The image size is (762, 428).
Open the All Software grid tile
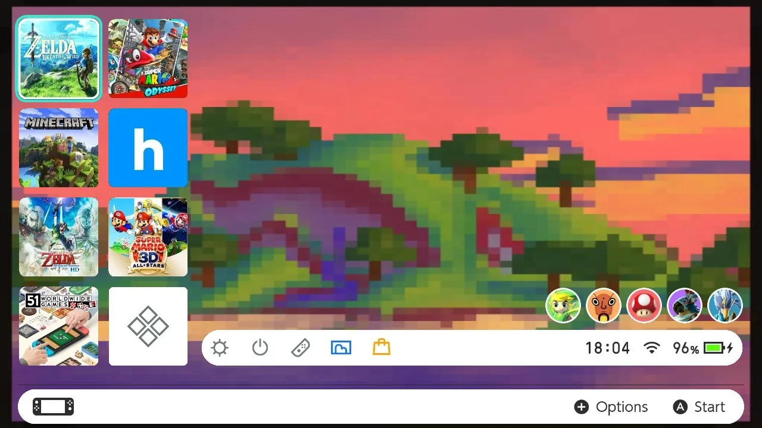[148, 326]
